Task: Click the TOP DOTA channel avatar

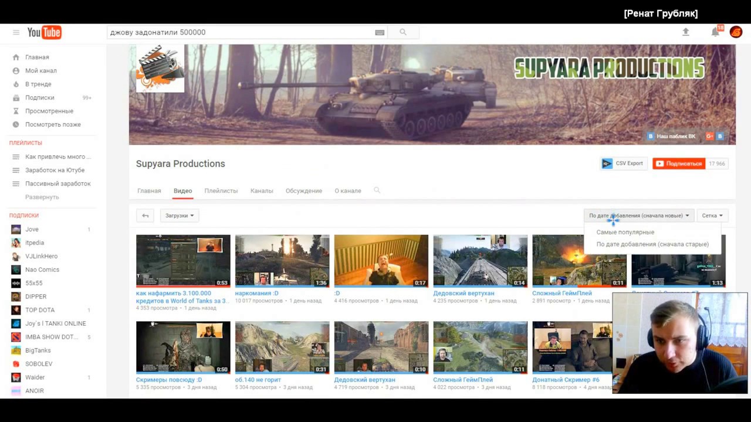Action: (16, 310)
